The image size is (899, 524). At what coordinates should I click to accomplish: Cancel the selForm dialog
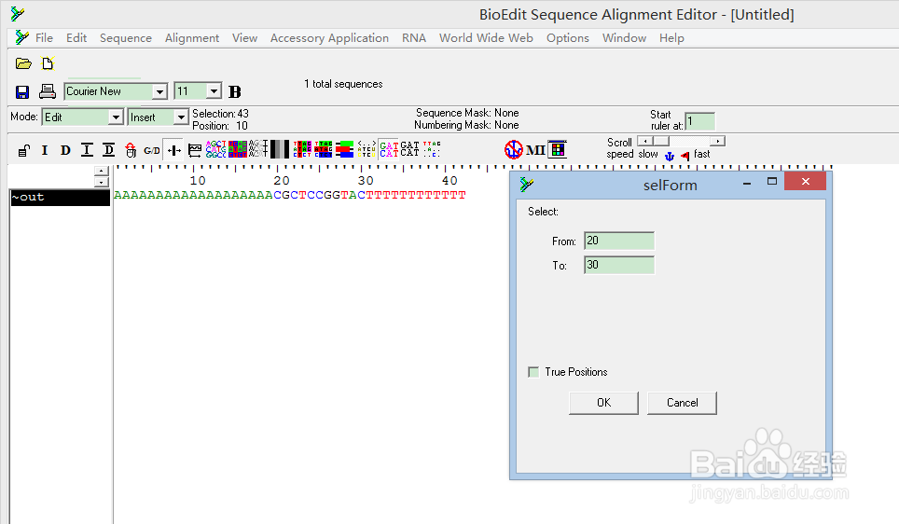683,403
